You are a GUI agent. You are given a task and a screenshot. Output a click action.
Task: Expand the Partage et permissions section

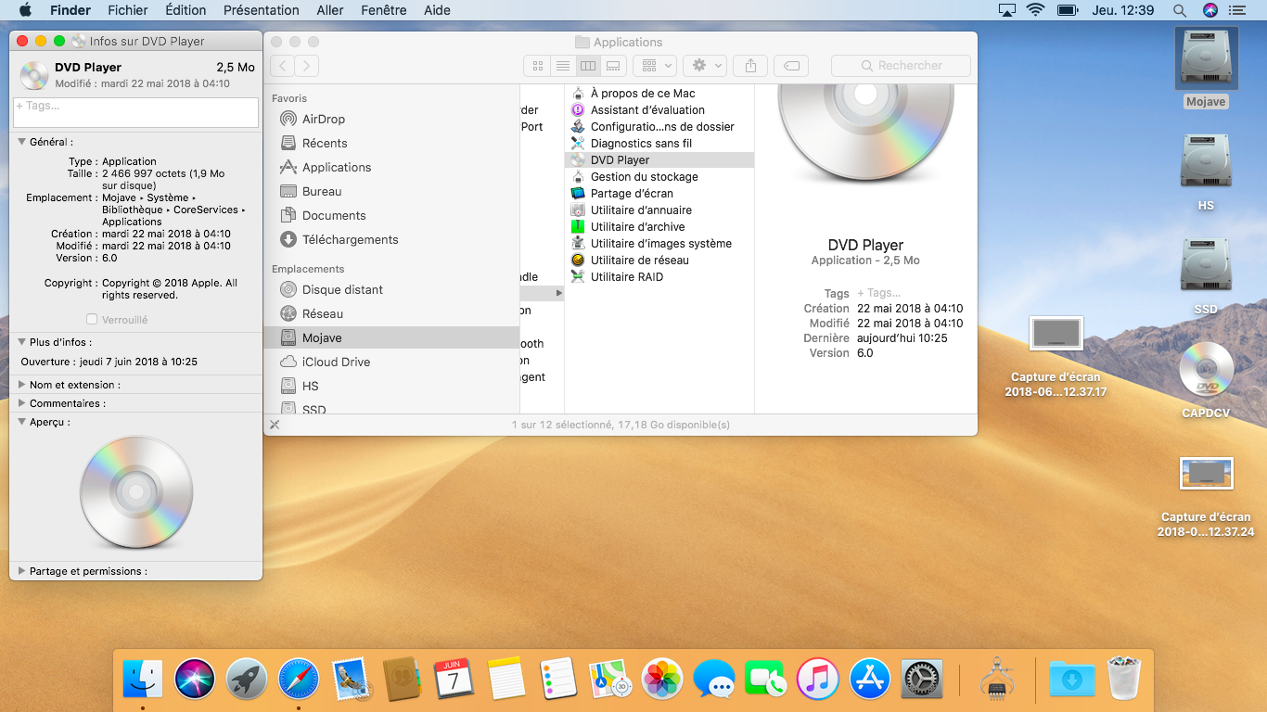click(22, 571)
